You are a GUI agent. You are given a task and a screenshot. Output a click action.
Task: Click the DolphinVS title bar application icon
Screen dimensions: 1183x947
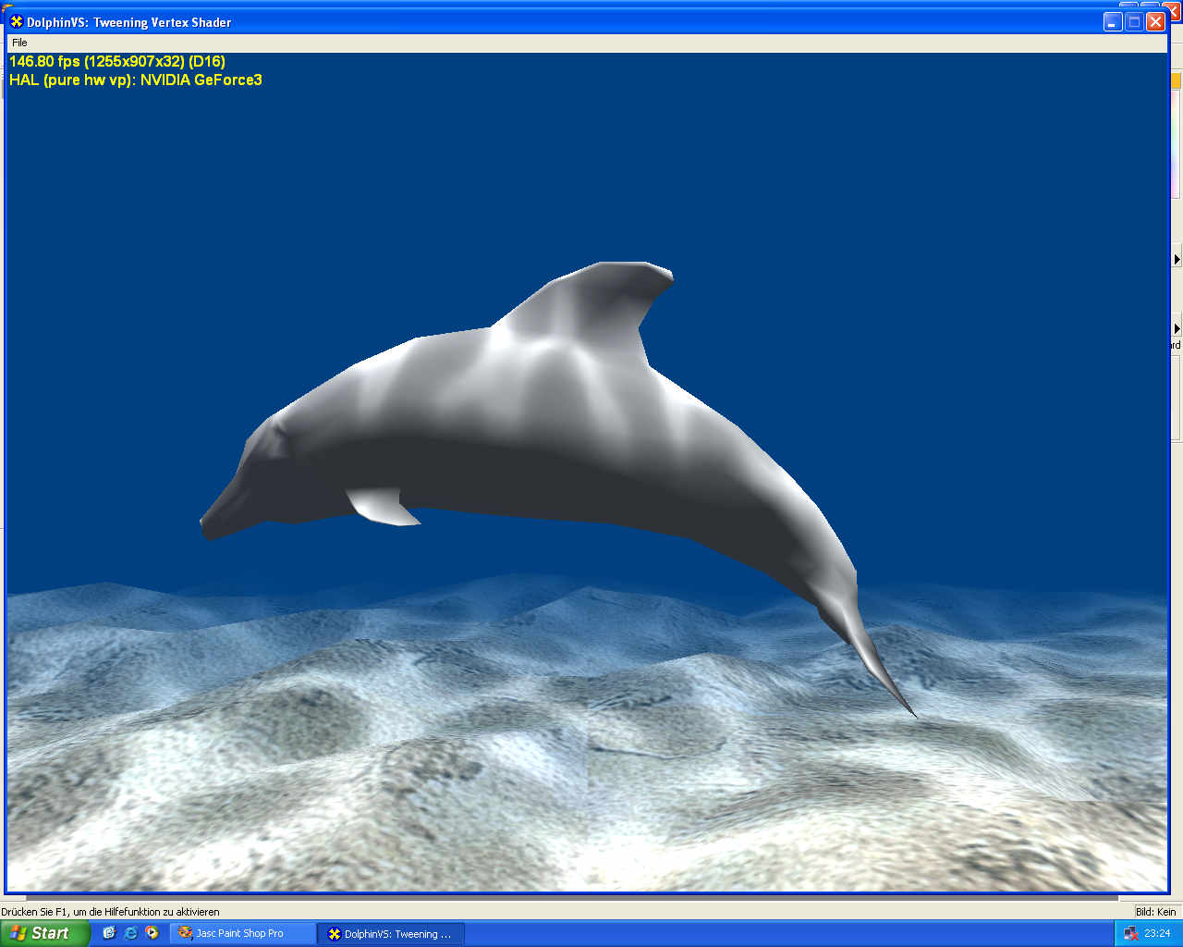click(x=16, y=22)
